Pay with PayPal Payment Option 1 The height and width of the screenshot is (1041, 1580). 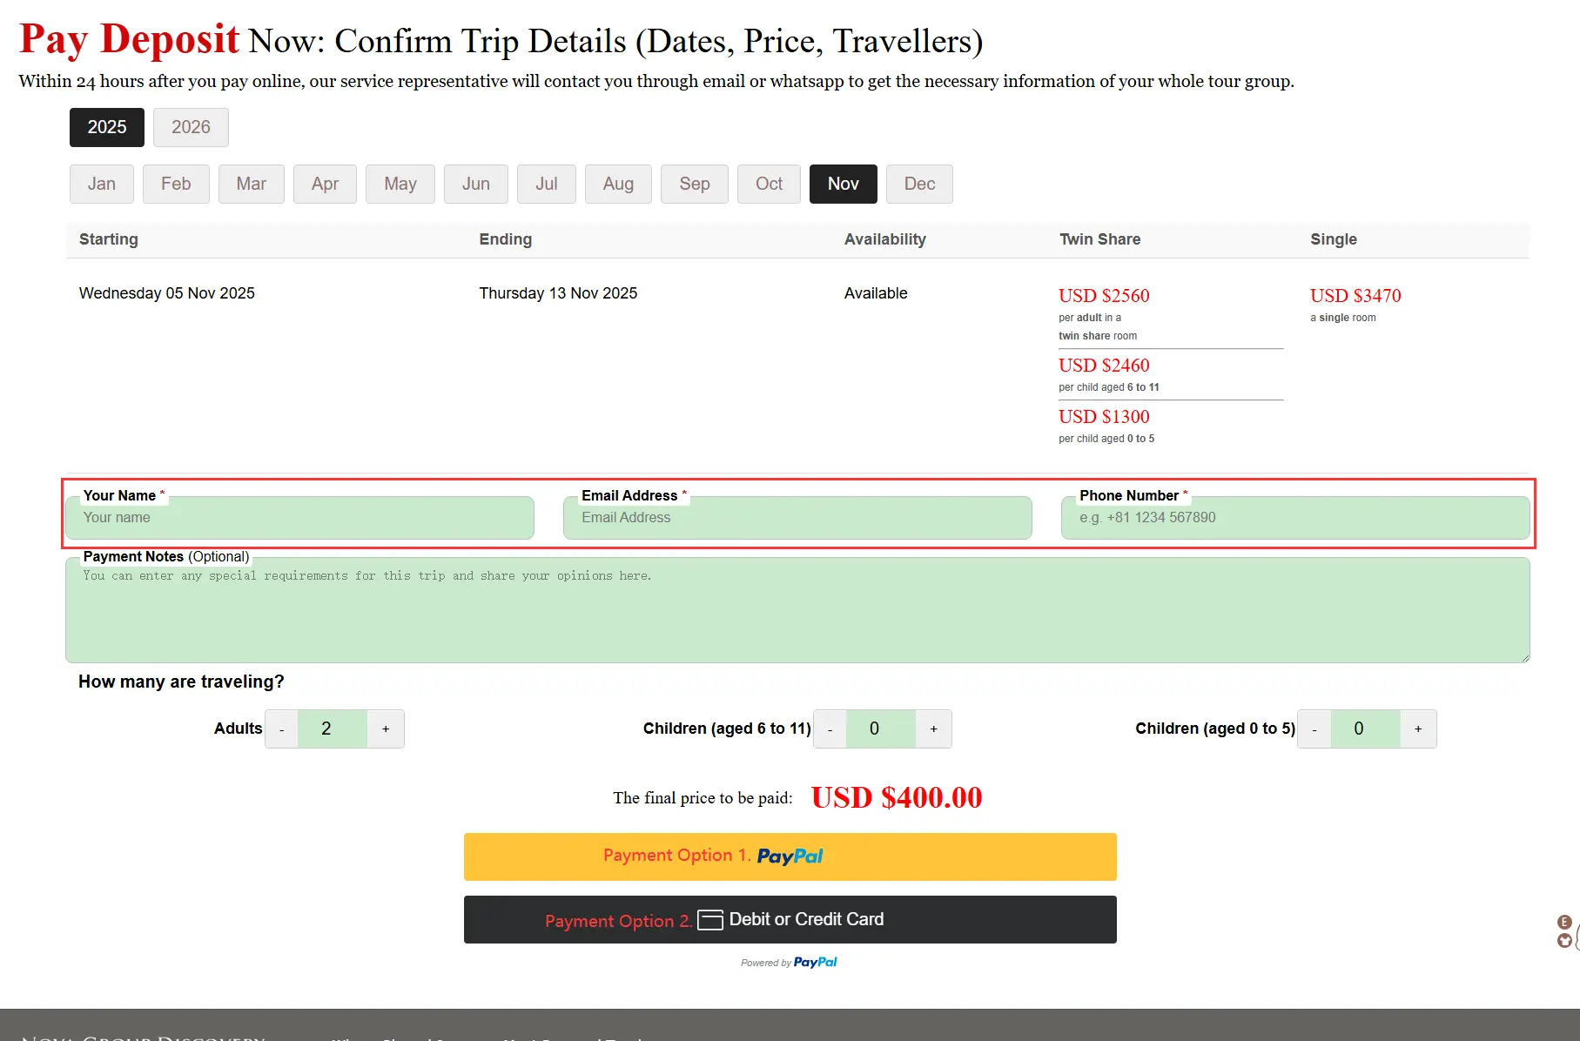(x=790, y=856)
